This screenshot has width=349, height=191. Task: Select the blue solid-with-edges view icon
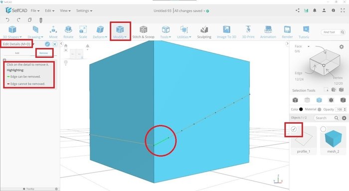(x=319, y=100)
